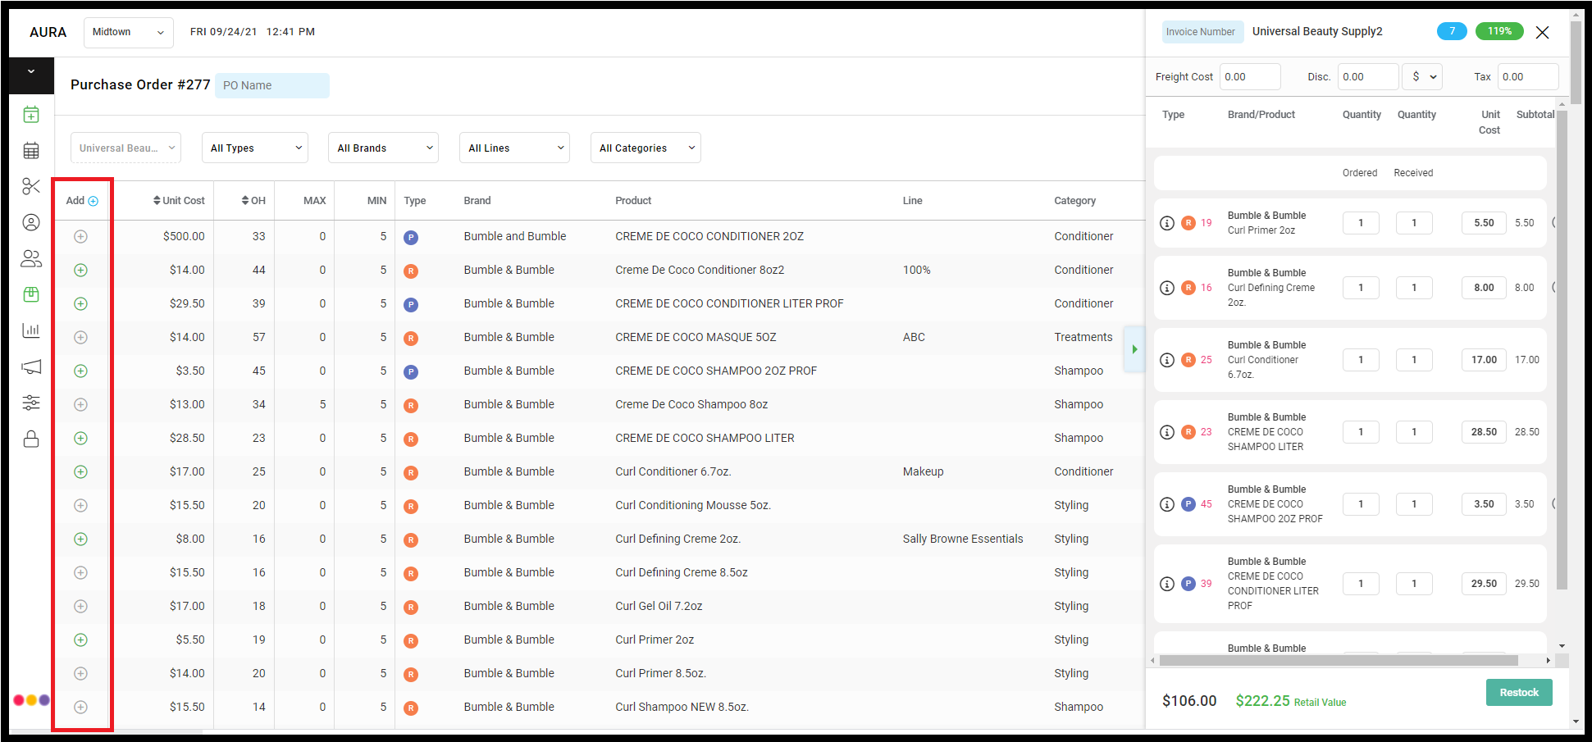Open the megaphone marketing sidebar icon

[x=31, y=366]
